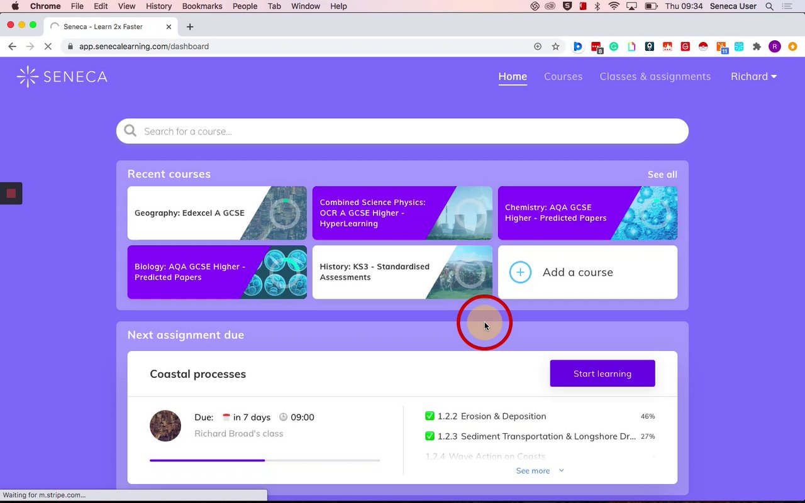Viewport: 805px width, 503px height.
Task: Click the 27% progress value
Action: click(x=648, y=436)
